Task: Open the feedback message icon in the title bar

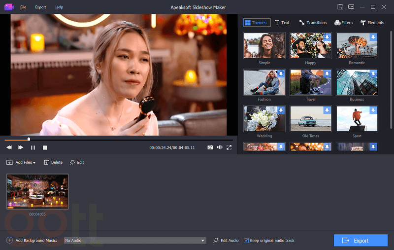Action: pyautogui.click(x=351, y=7)
